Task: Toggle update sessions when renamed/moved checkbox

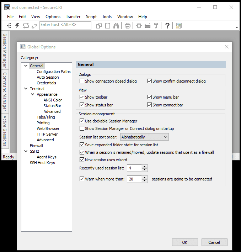Action: (82, 152)
